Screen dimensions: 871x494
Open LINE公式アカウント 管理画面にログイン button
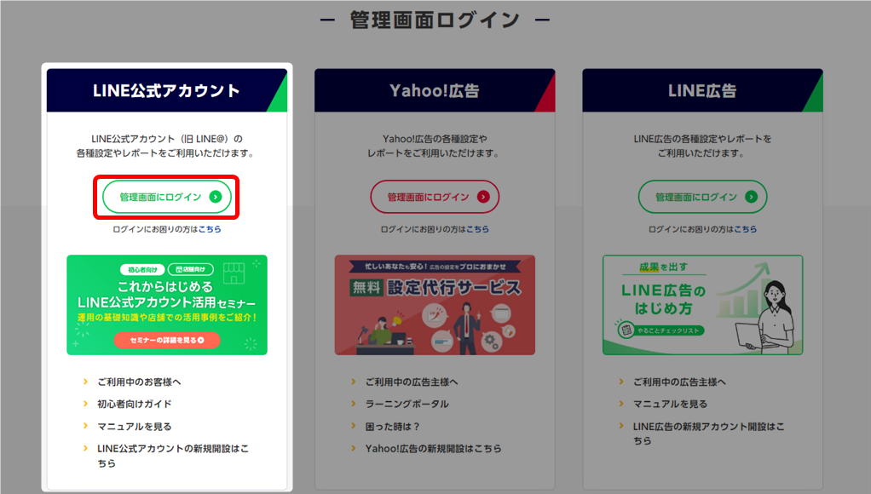[x=167, y=197]
